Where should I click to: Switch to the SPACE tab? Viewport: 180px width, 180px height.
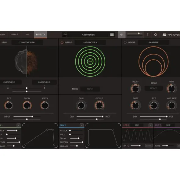15,34
